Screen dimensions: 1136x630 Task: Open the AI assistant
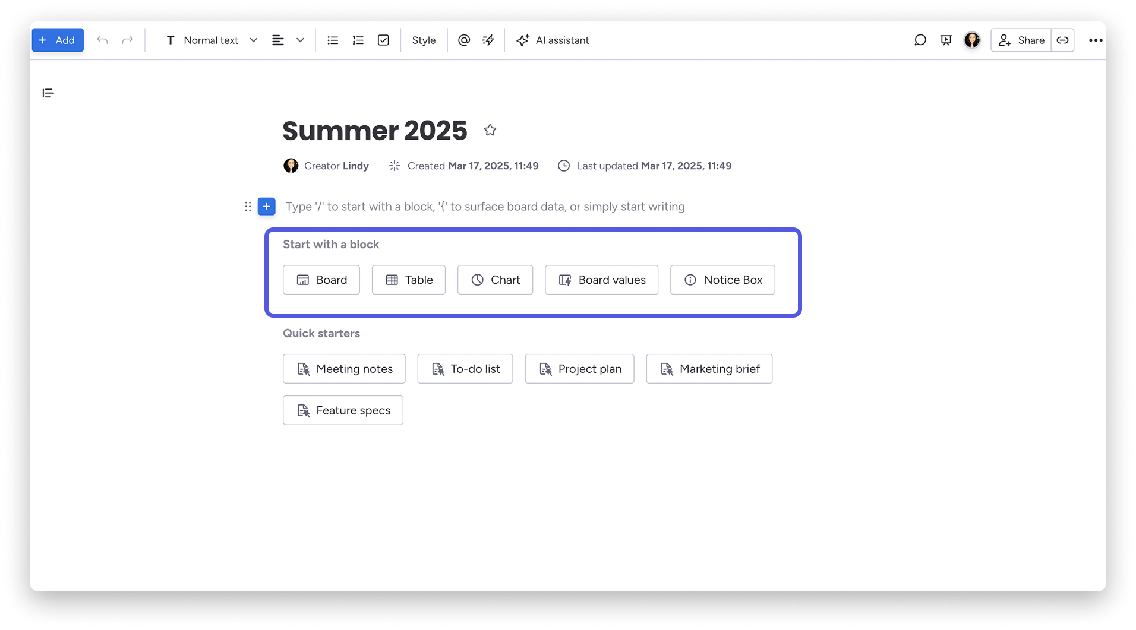coord(553,40)
